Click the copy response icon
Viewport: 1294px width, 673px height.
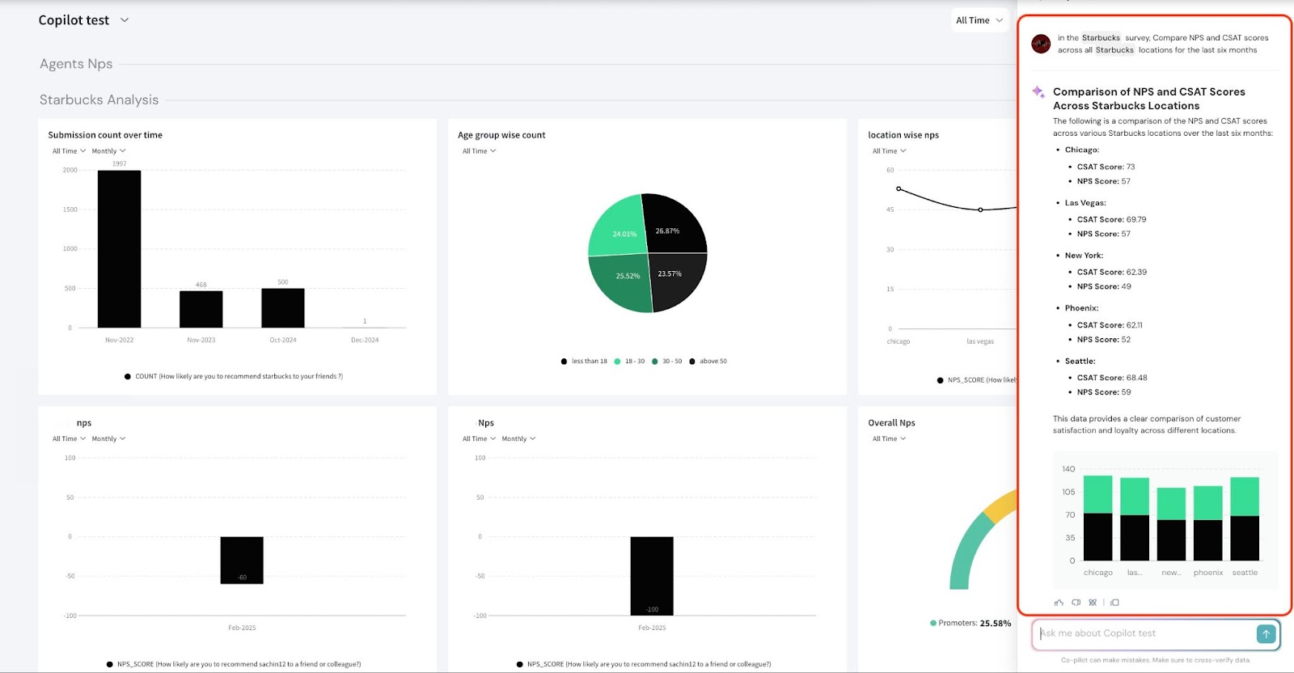tap(1114, 603)
